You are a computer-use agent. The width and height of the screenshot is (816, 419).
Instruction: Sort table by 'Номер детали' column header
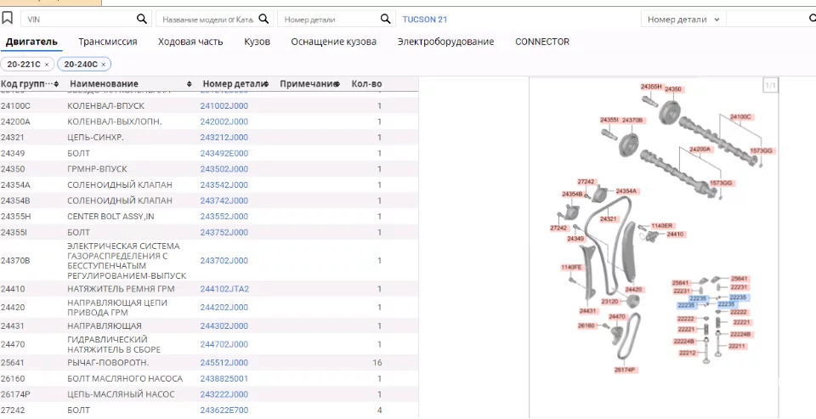point(235,84)
